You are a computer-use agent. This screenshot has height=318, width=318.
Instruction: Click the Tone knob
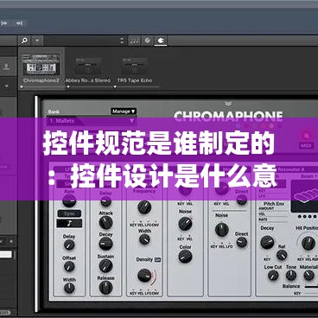click(x=291, y=276)
